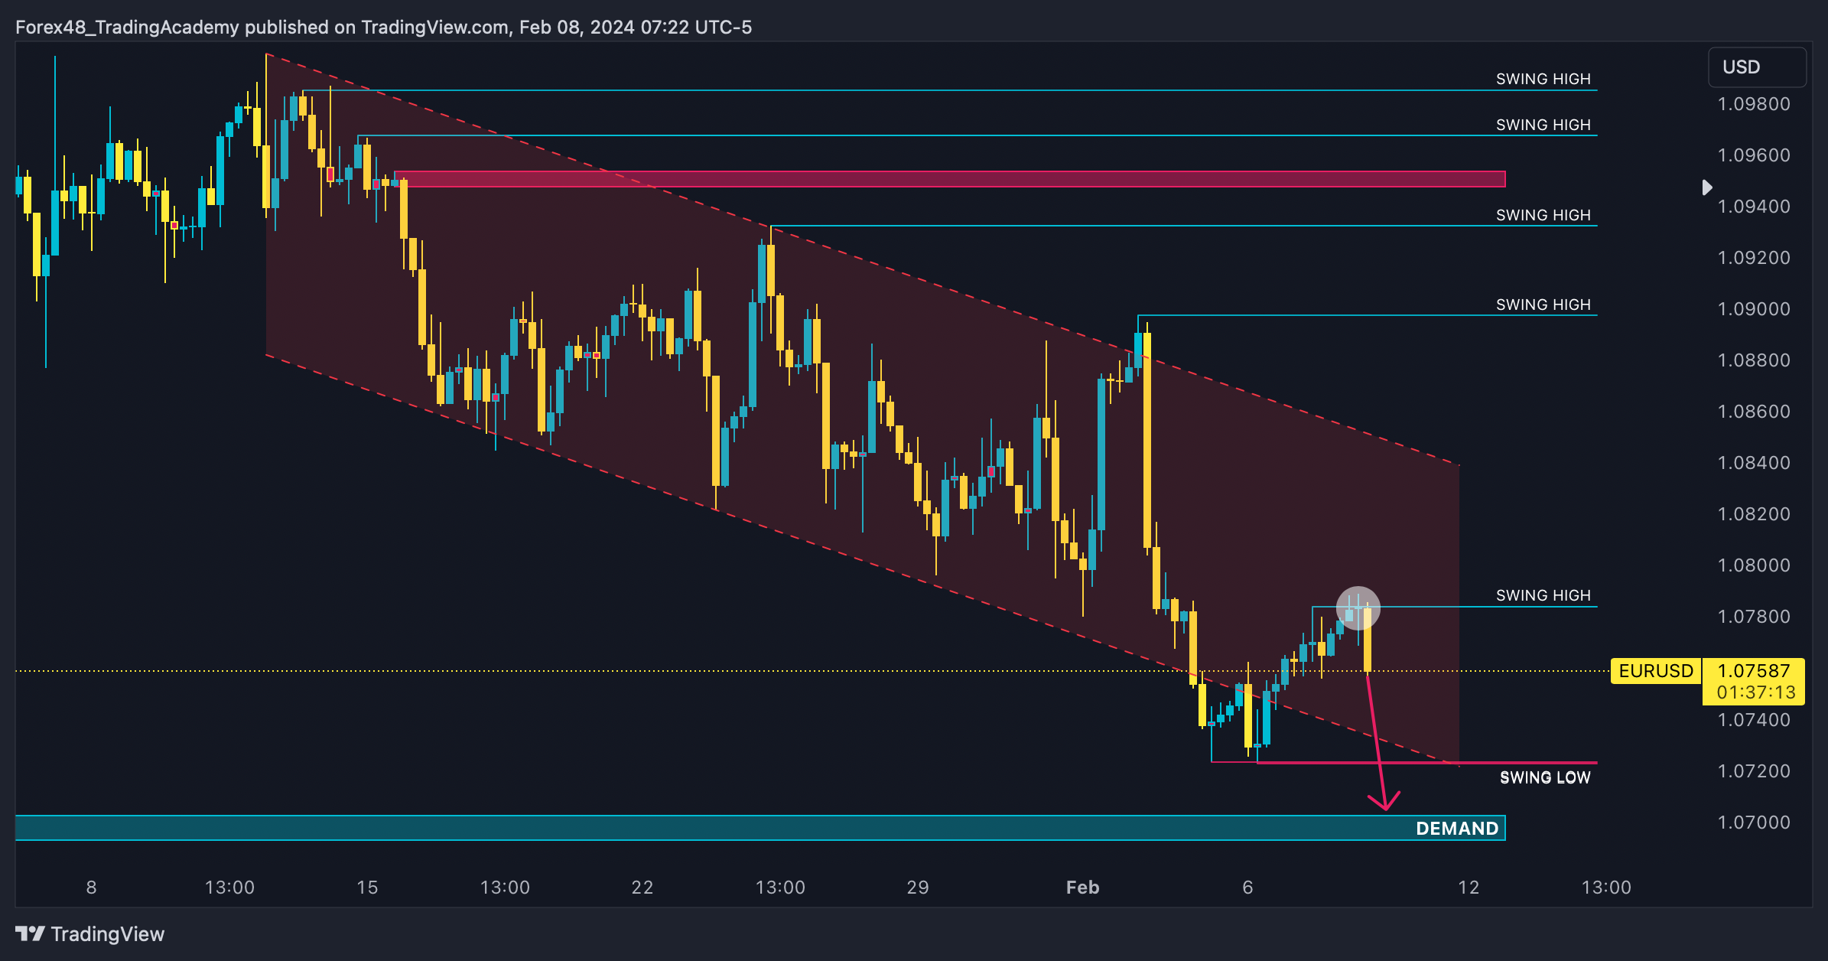Click the countdown timer 01:37:13

click(x=1755, y=692)
